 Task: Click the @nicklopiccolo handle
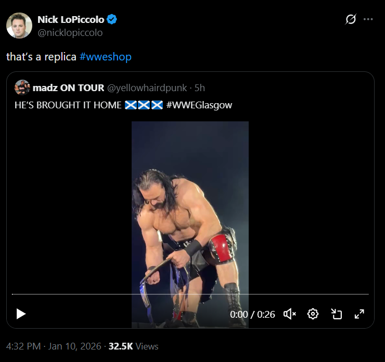tap(70, 32)
